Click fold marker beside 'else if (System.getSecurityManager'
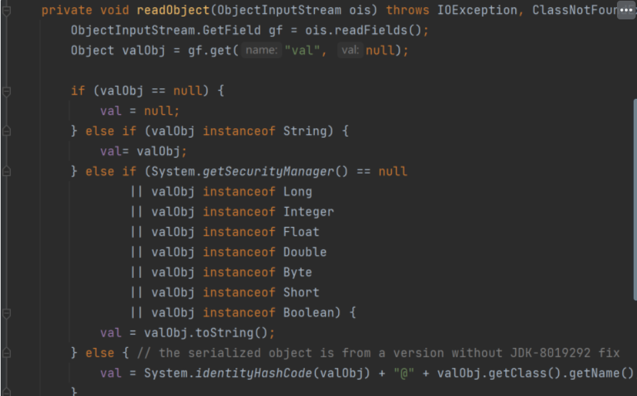Image resolution: width=637 pixels, height=396 pixels. click(7, 172)
